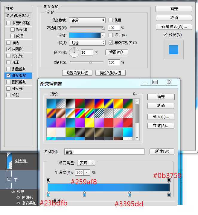
Task: Uncheck 与图层对齐 align with layer
Action: pos(111,43)
